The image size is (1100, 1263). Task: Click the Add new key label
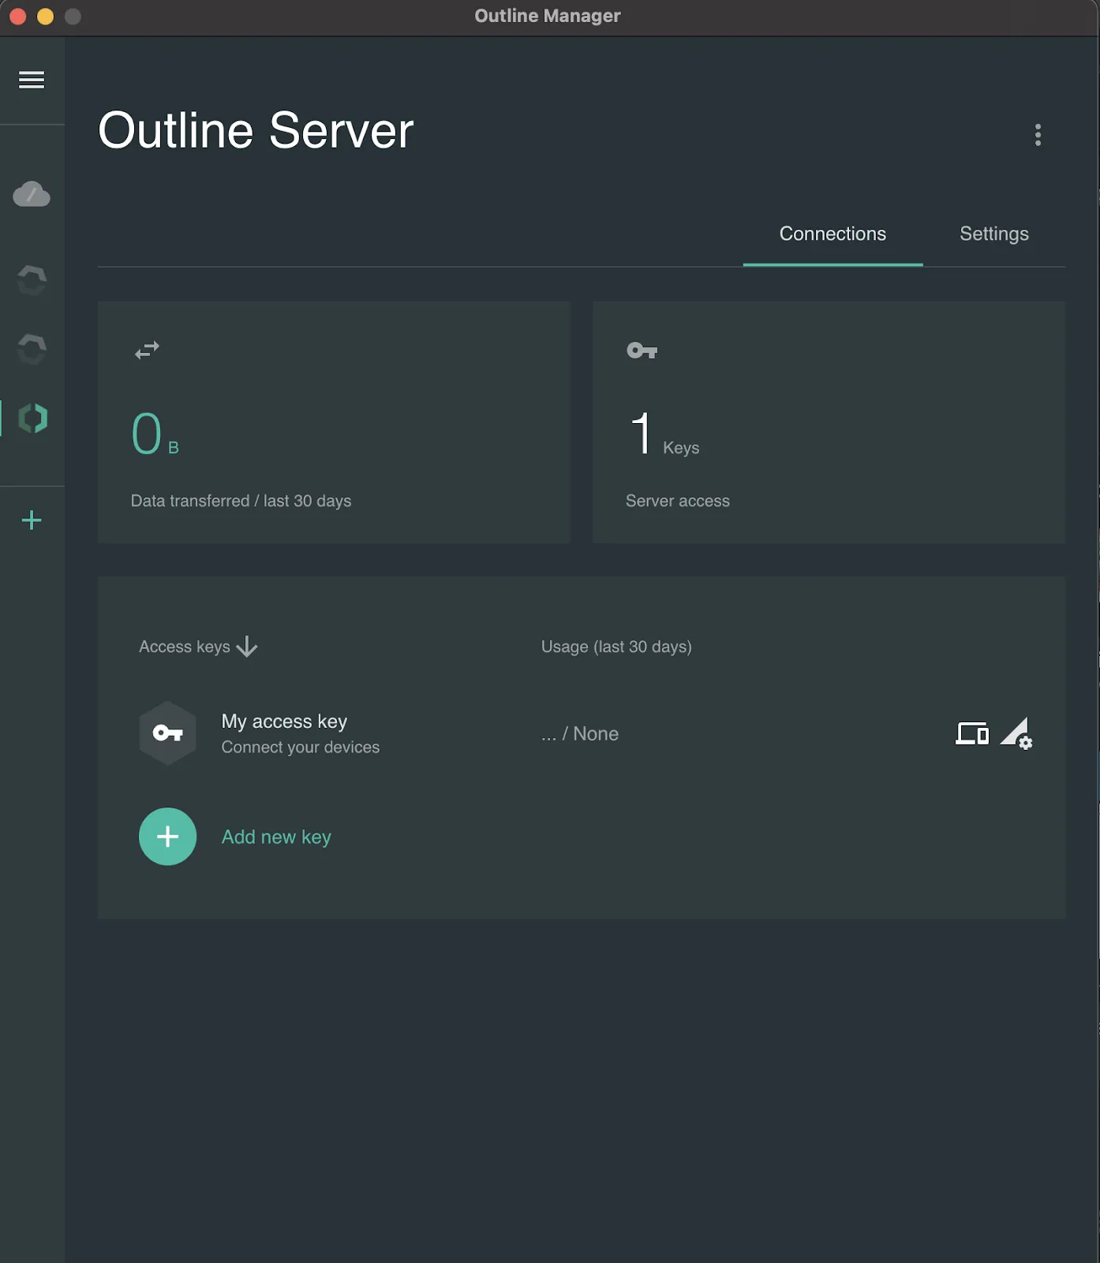click(276, 837)
